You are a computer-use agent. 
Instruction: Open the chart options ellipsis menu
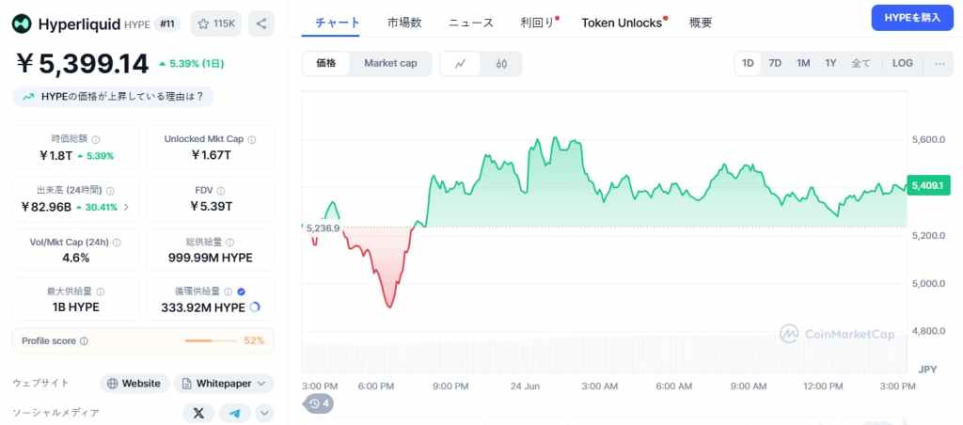[939, 63]
